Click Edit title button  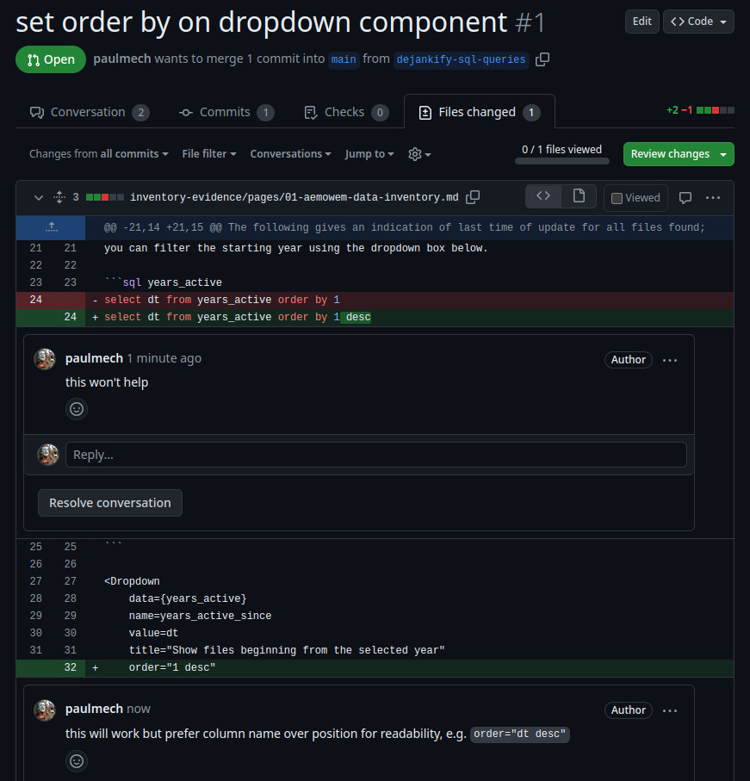click(x=642, y=22)
